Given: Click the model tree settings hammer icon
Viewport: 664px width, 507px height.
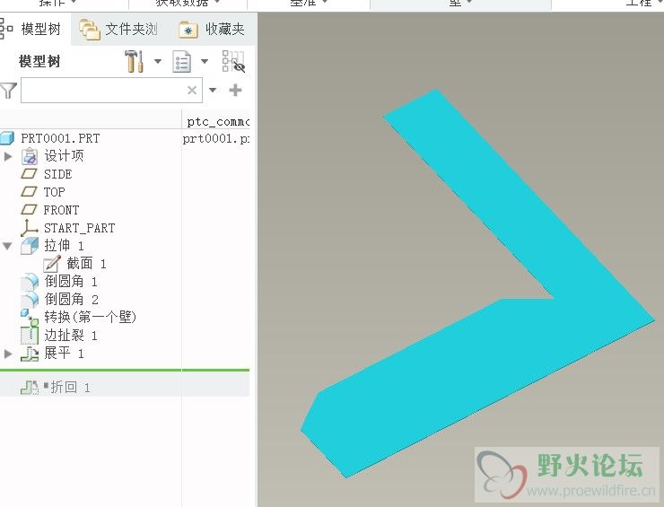Looking at the screenshot, I should point(135,61).
